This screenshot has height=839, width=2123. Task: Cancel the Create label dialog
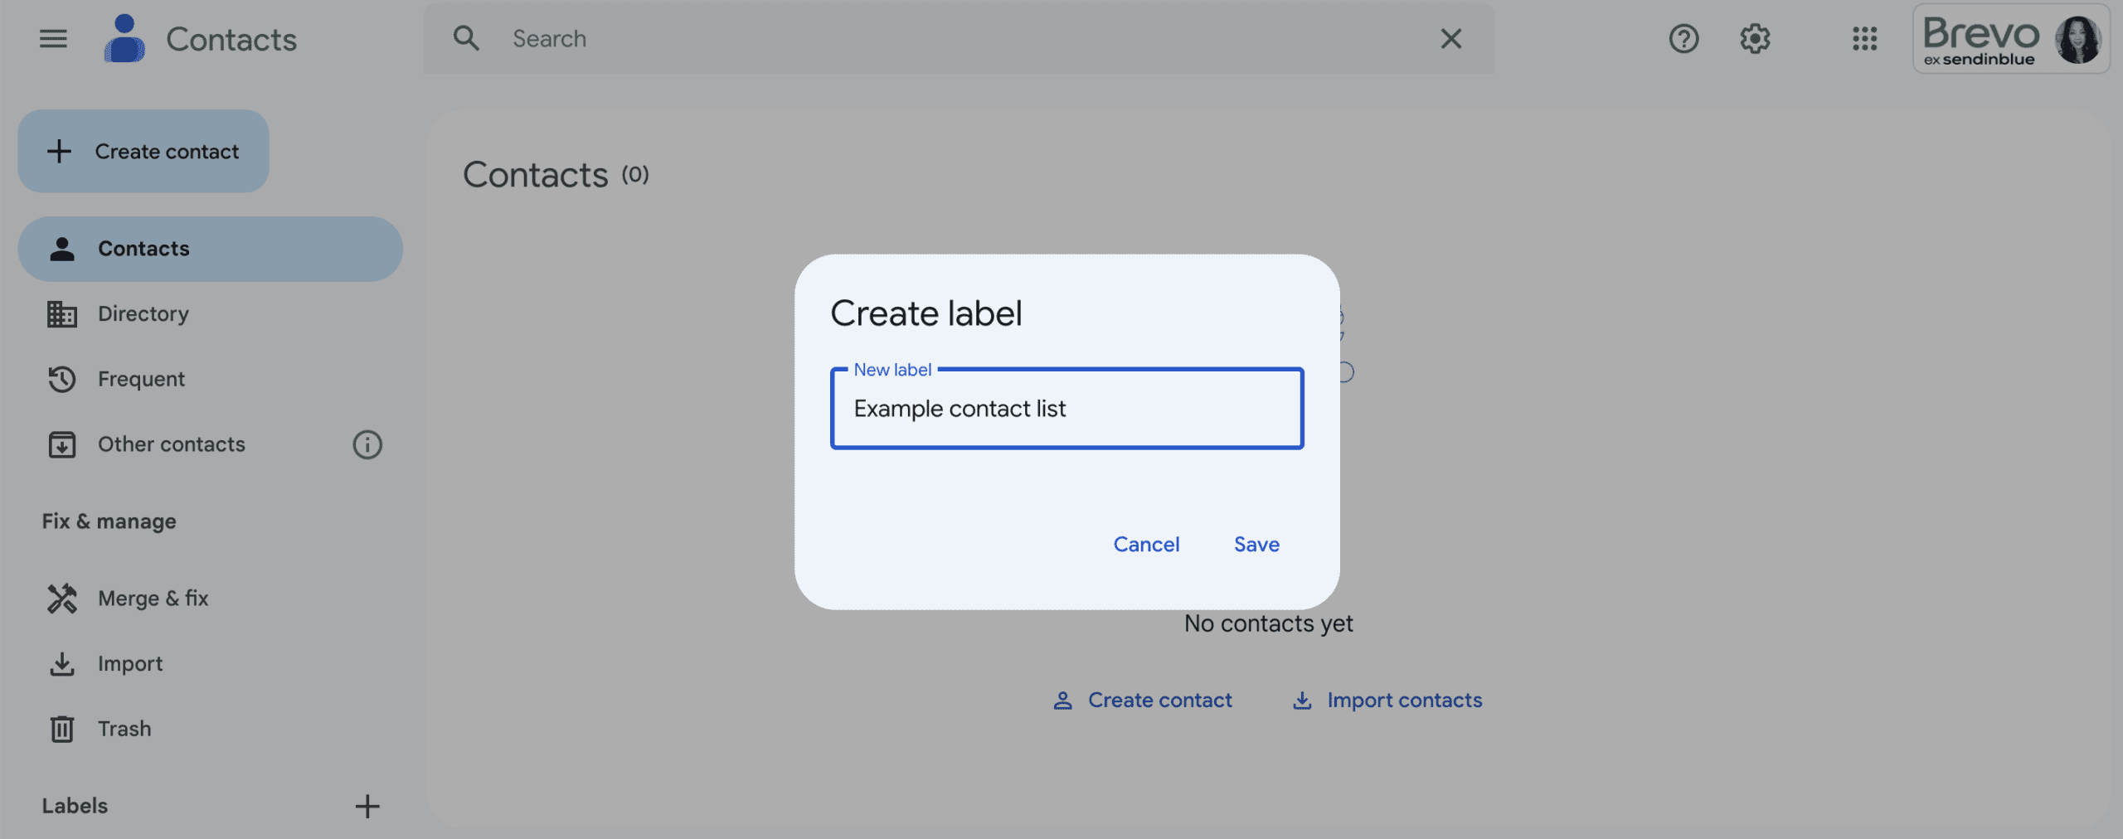pos(1146,544)
